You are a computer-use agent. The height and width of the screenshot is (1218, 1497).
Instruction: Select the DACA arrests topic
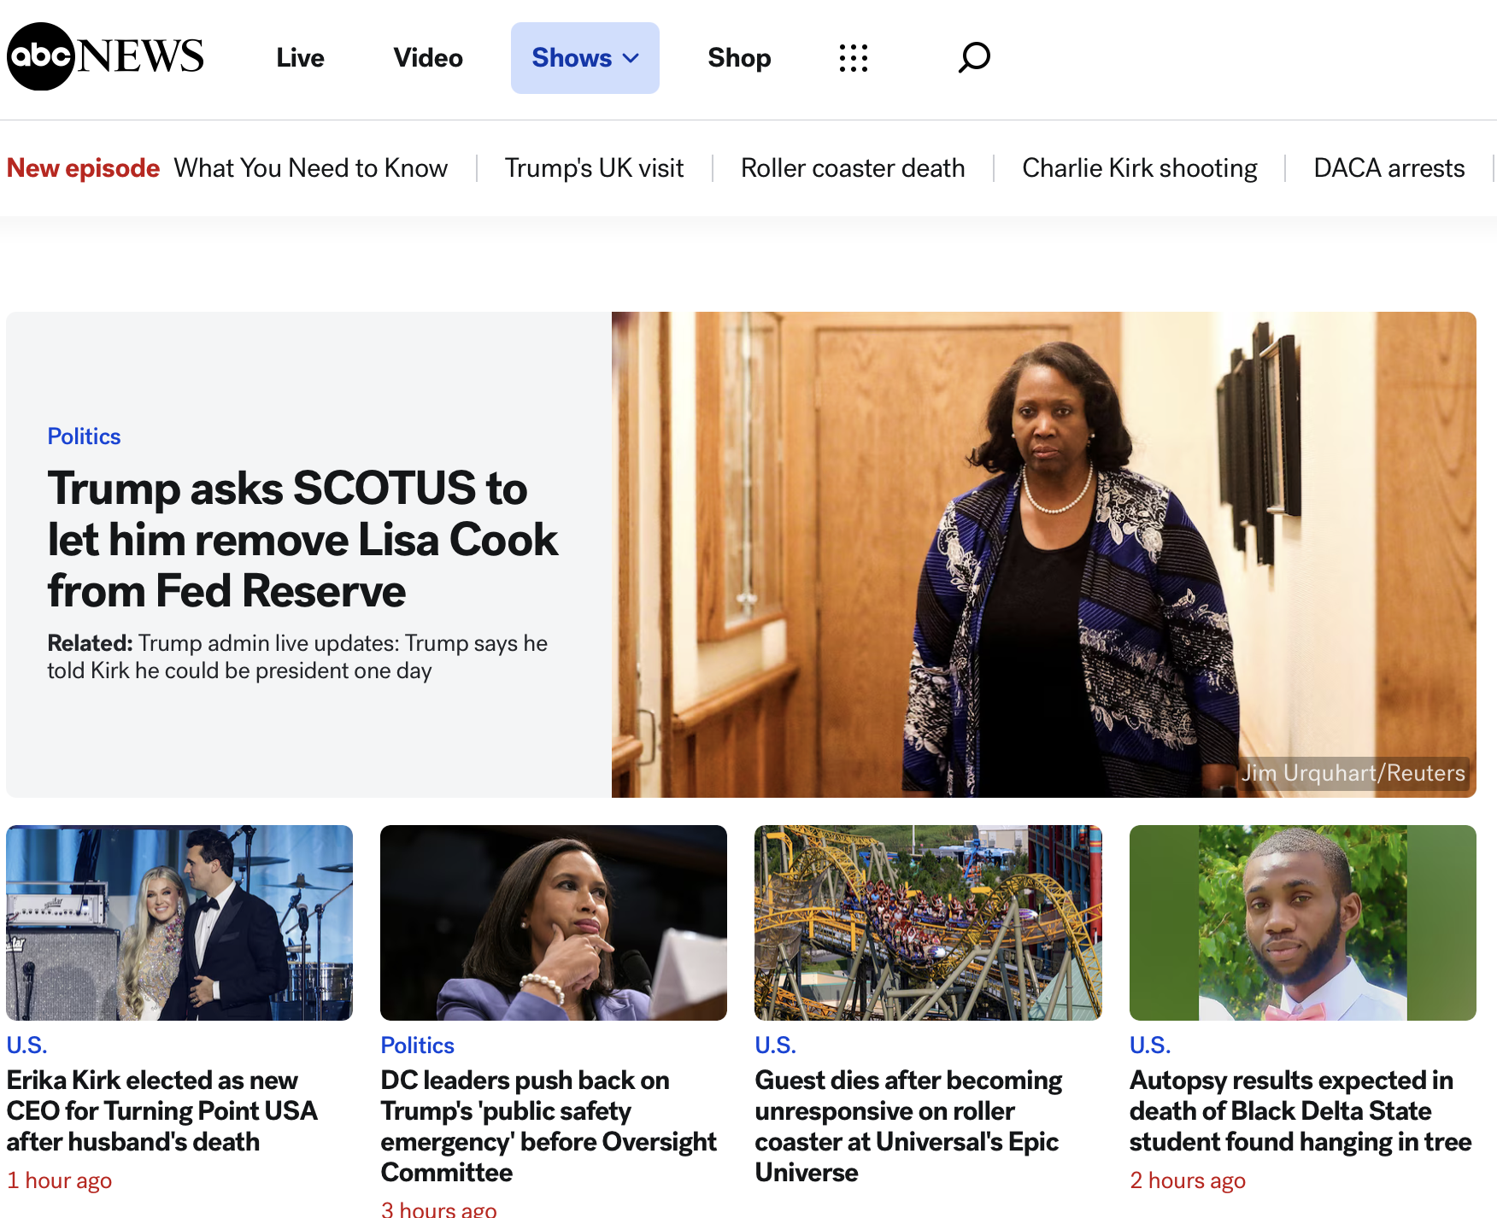1389,167
